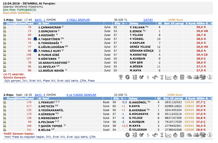Open the line chart icon for race 1

click(169, 77)
